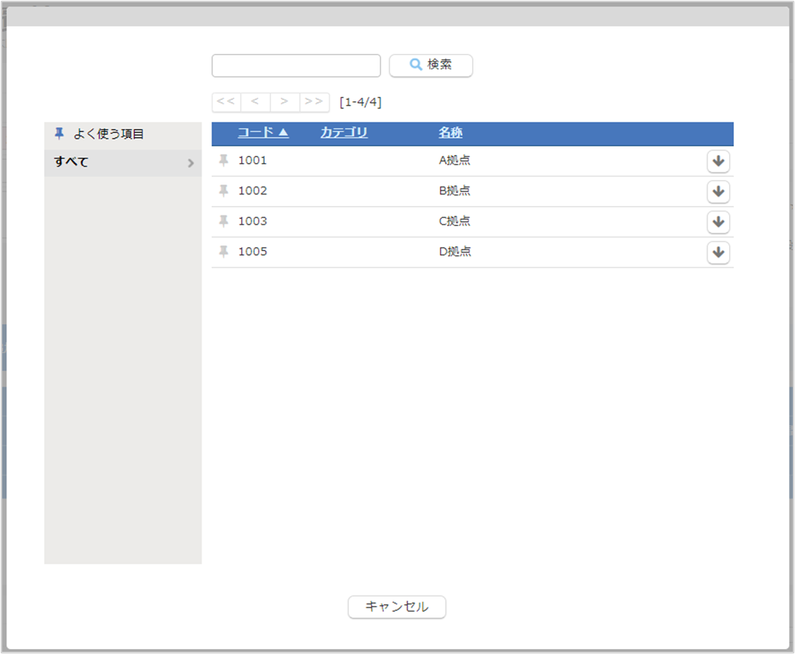Focus the search text field
Screen dimensions: 795x654
[x=296, y=65]
